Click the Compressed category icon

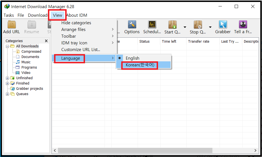click(x=18, y=51)
